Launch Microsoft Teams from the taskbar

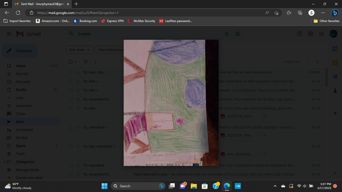click(x=183, y=186)
